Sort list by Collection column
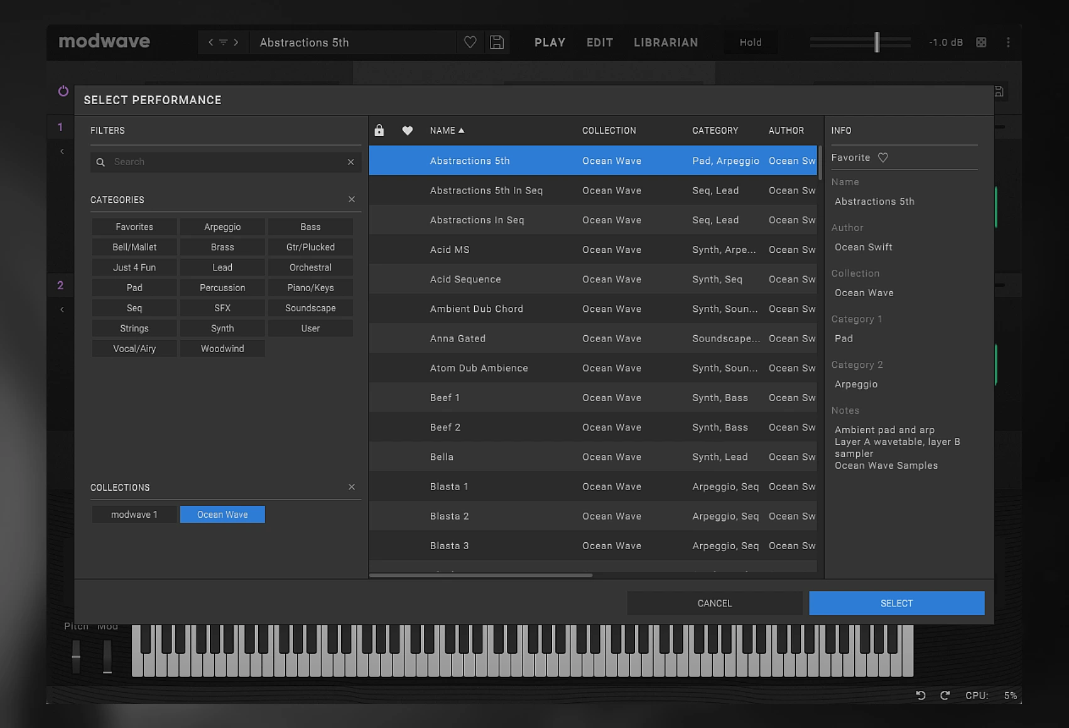Viewport: 1069px width, 728px height. [609, 131]
